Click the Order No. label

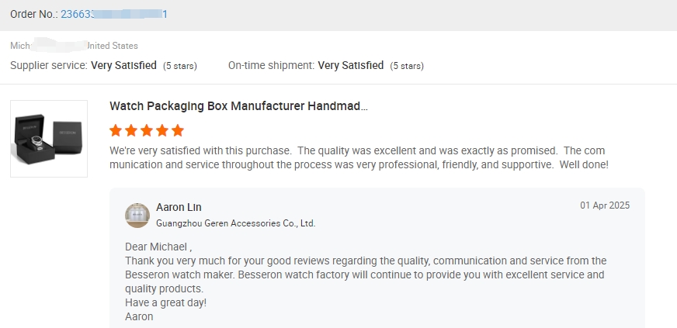pyautogui.click(x=33, y=15)
